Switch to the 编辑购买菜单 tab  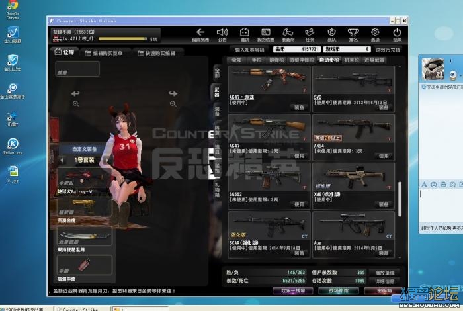[104, 53]
